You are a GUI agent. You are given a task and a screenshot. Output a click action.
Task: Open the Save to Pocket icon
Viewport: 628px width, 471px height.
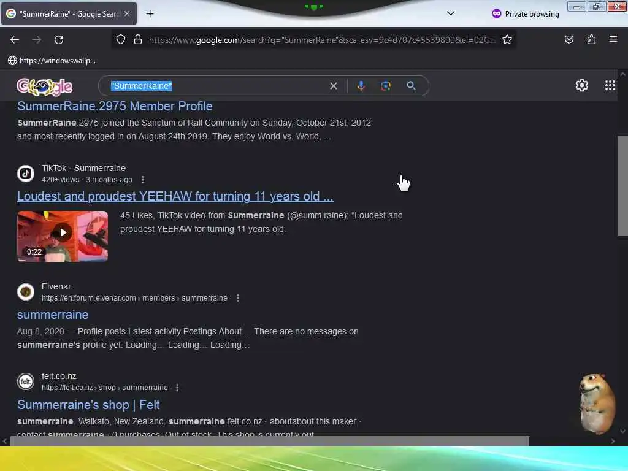(569, 39)
